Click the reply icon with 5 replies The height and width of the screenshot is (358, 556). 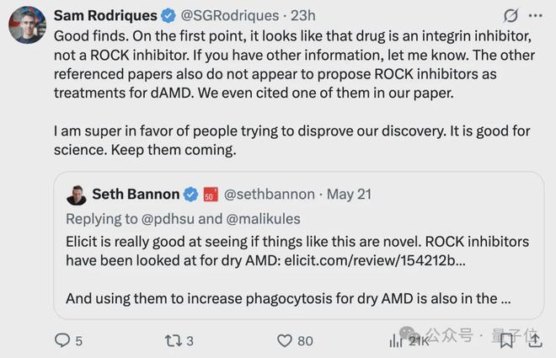(x=63, y=340)
